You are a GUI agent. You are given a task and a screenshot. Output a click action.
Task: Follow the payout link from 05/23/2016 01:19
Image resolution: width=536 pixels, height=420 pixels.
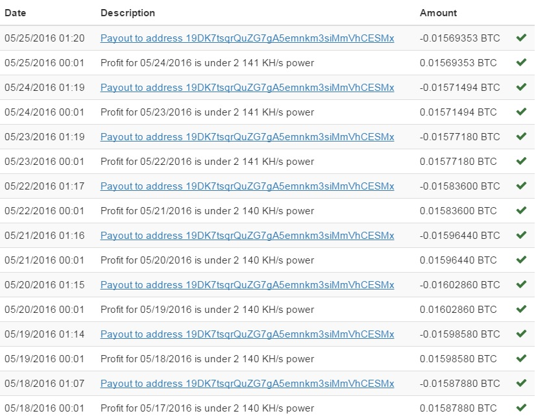pos(247,137)
